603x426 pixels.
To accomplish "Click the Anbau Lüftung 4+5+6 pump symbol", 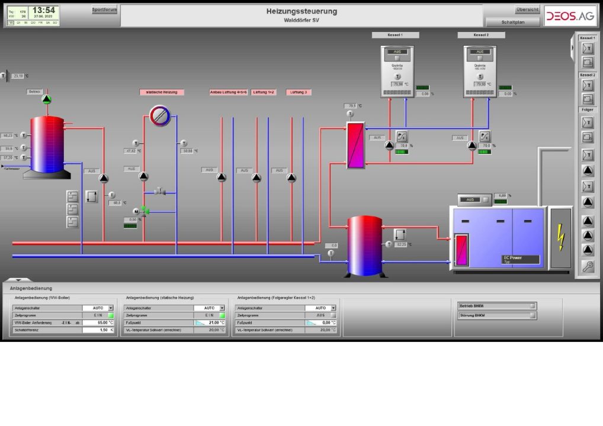I will click(222, 177).
